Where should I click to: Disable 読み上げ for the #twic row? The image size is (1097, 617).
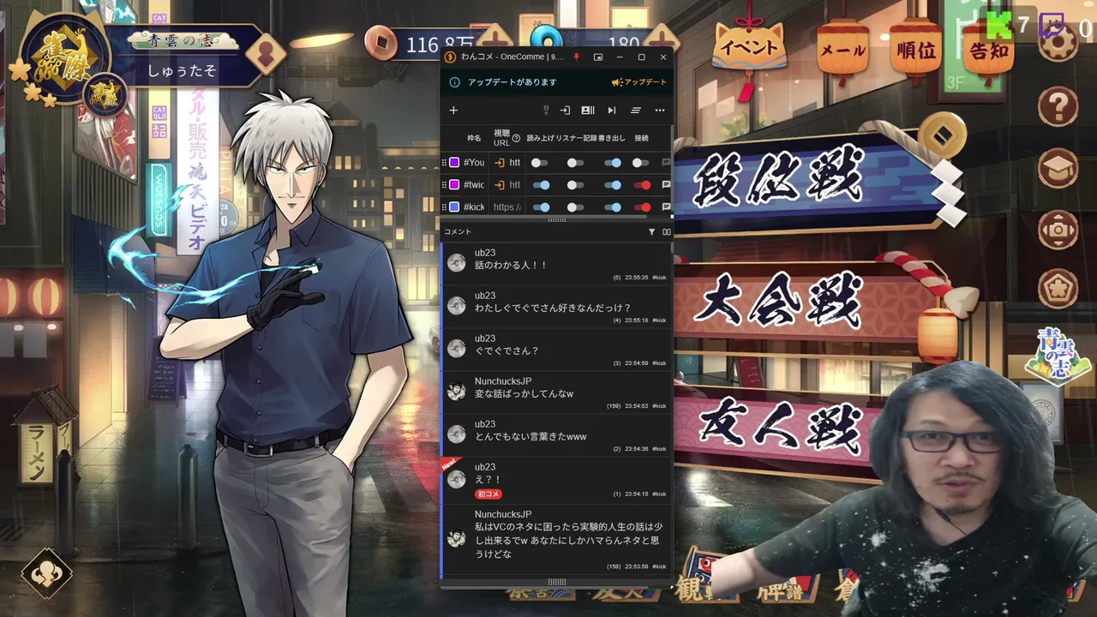pos(541,184)
